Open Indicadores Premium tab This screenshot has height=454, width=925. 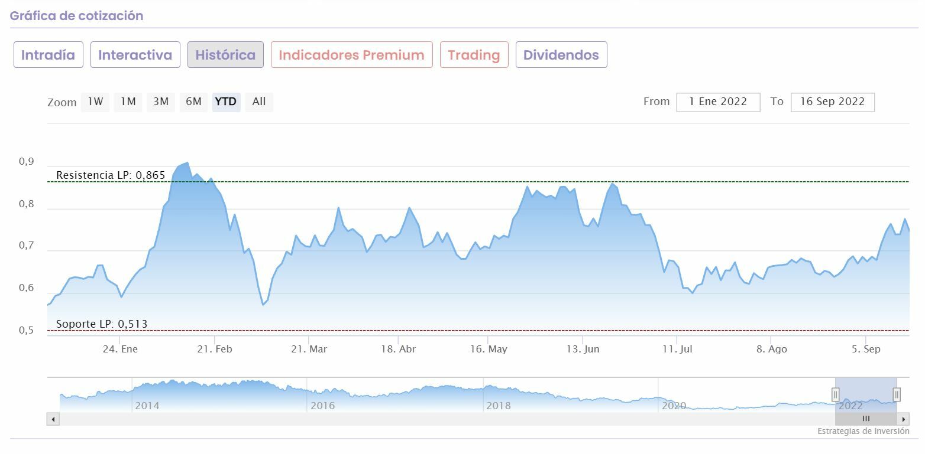point(351,55)
